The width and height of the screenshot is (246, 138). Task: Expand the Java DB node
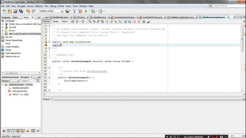tap(3, 27)
